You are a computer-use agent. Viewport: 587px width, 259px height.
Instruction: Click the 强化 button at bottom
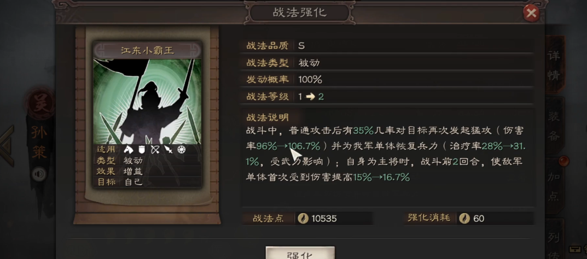point(300,253)
